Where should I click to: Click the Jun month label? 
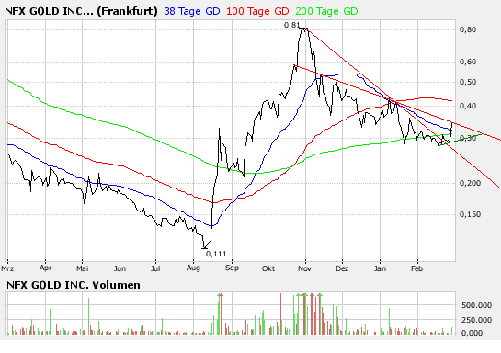(x=120, y=268)
